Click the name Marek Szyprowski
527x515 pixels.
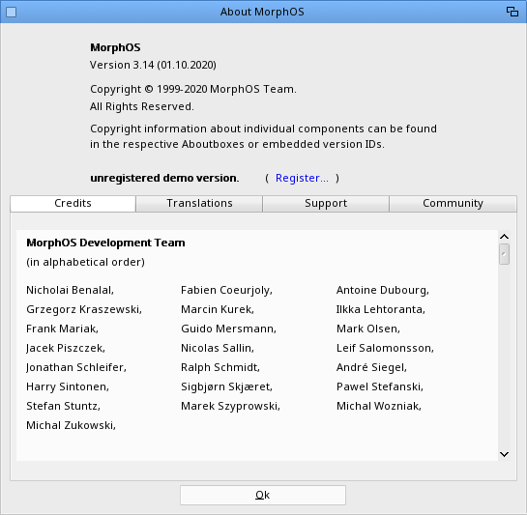pos(230,406)
